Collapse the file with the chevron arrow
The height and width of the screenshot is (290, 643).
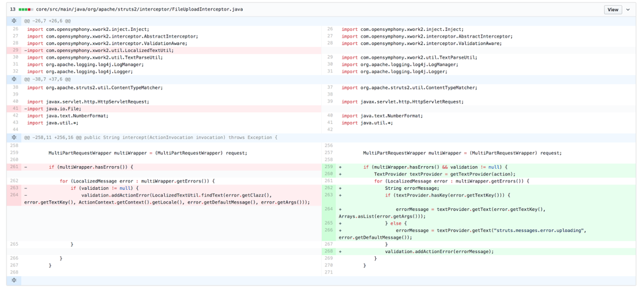click(628, 9)
